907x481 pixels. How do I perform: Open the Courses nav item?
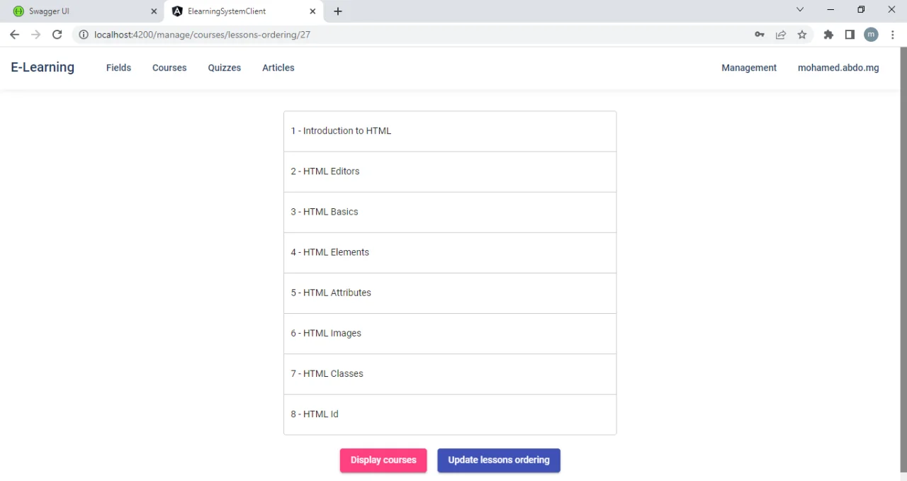point(169,68)
